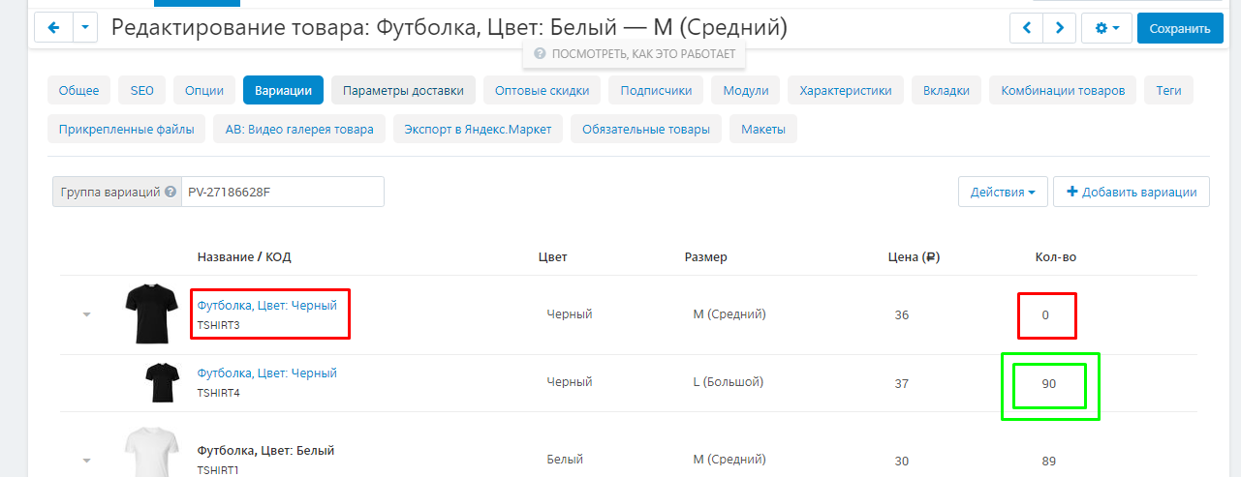
Task: Click the back arrow icon
Action: (x=53, y=28)
